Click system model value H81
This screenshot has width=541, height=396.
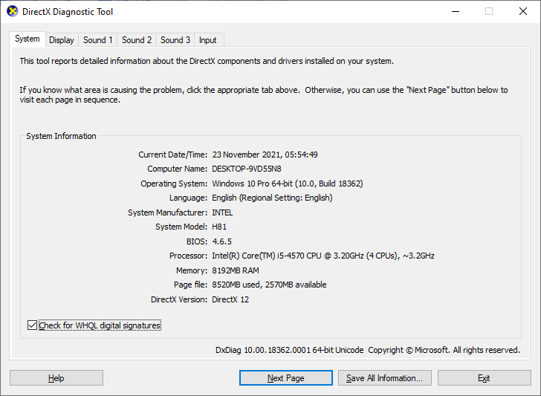click(x=219, y=227)
